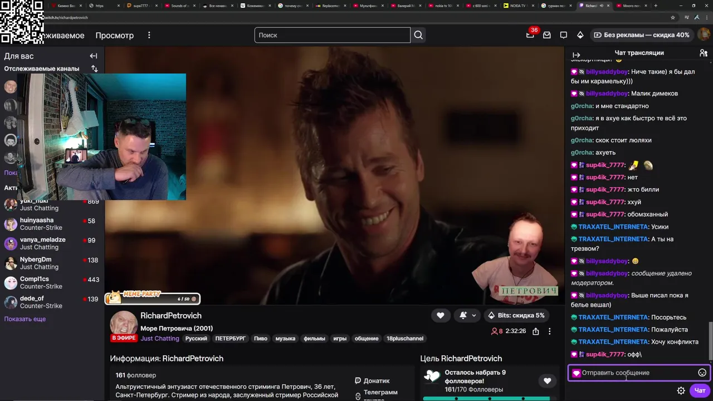The width and height of the screenshot is (713, 401).
Task: Open the whispers envelope icon
Action: click(547, 35)
